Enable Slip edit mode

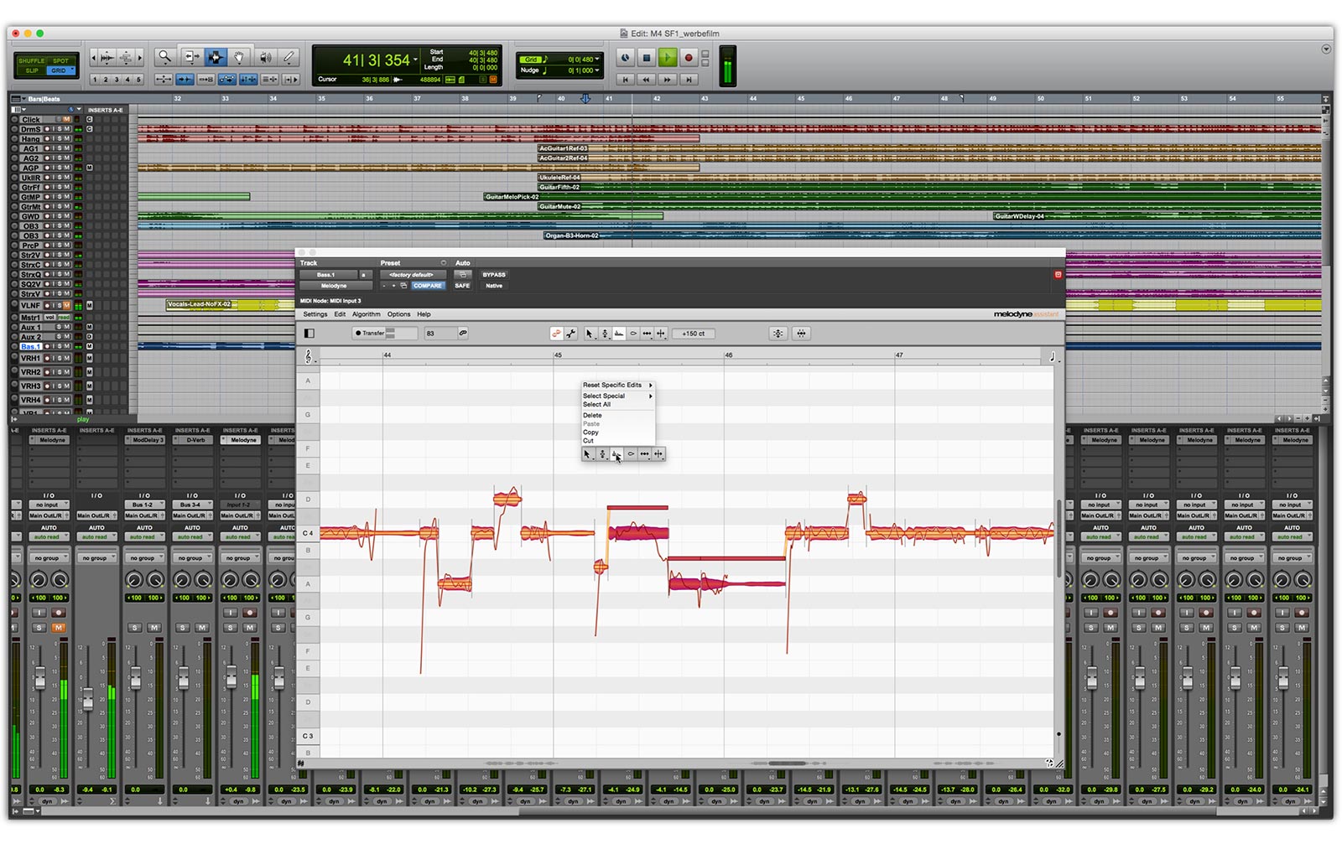pyautogui.click(x=32, y=70)
